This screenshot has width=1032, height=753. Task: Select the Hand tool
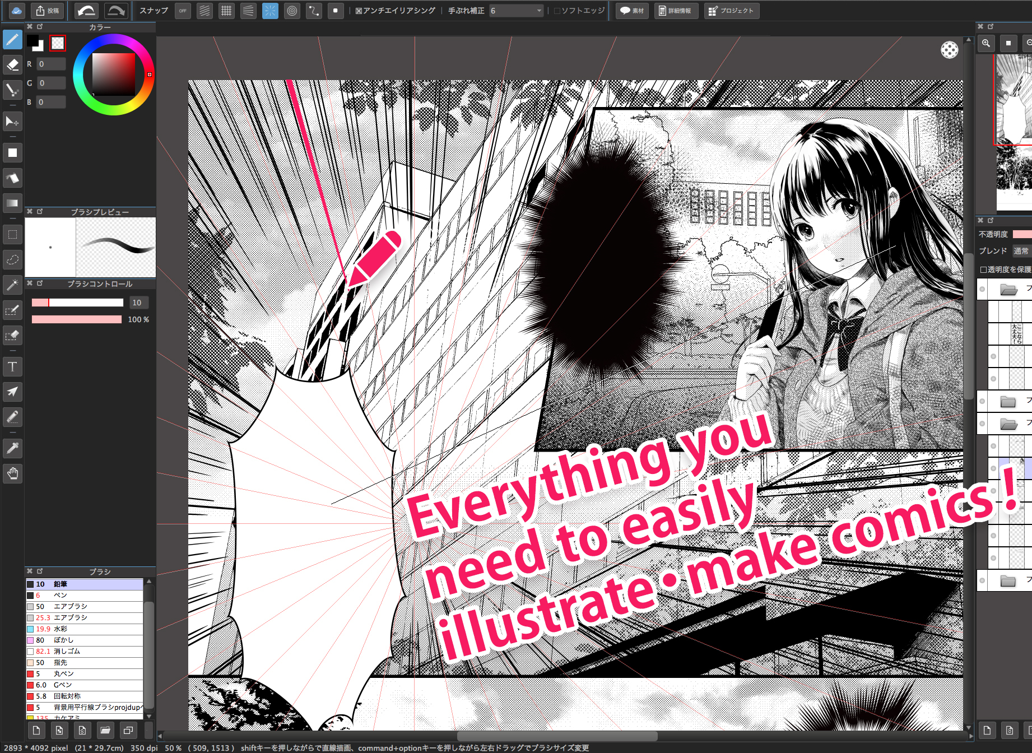[x=12, y=473]
